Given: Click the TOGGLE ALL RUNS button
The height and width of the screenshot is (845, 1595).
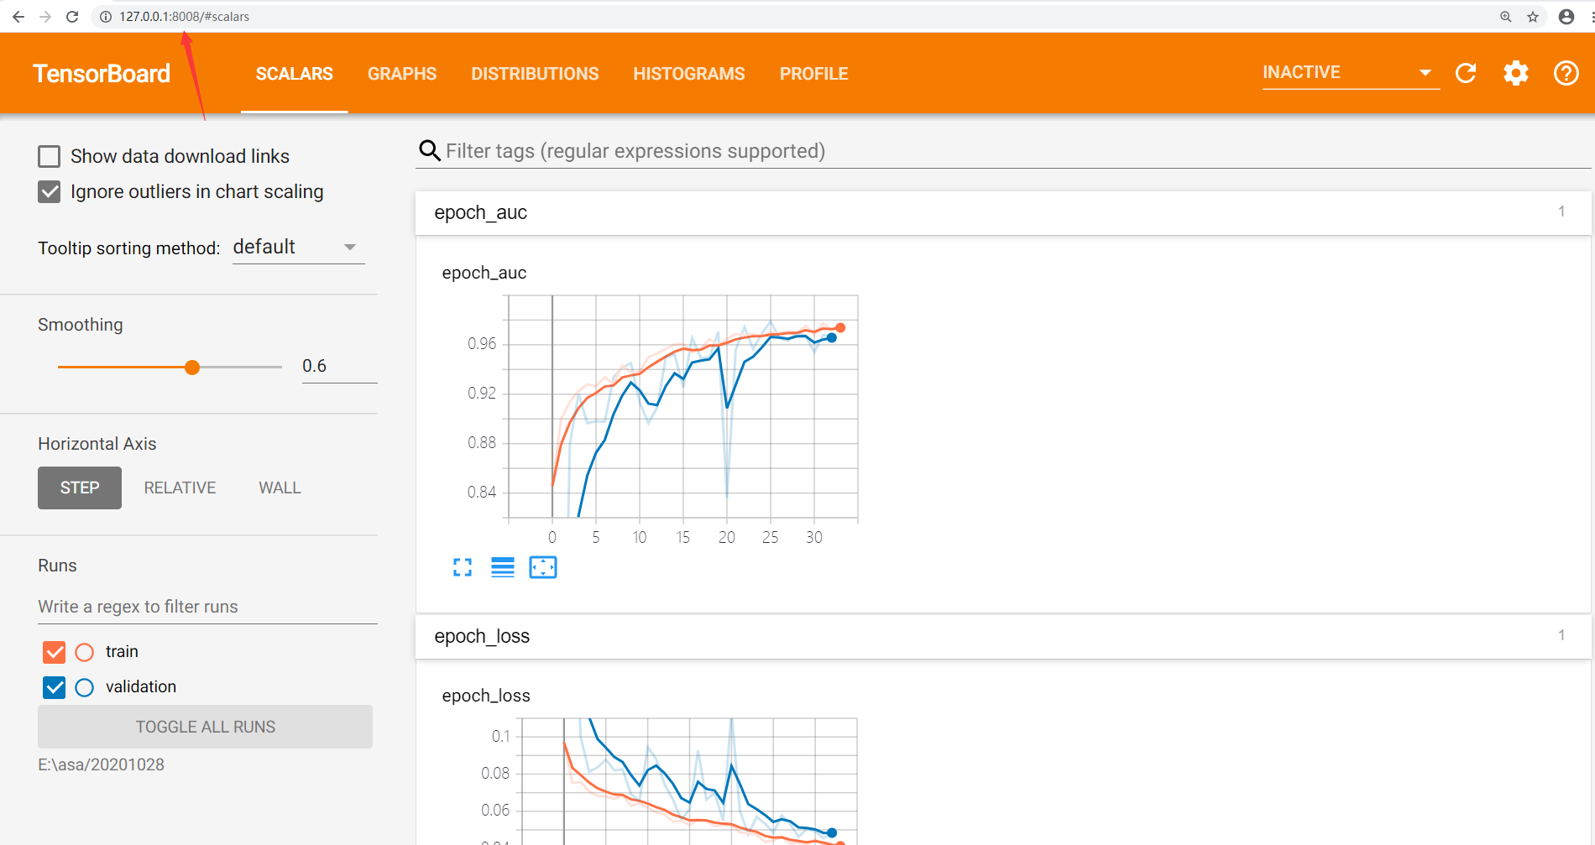Looking at the screenshot, I should 205,727.
